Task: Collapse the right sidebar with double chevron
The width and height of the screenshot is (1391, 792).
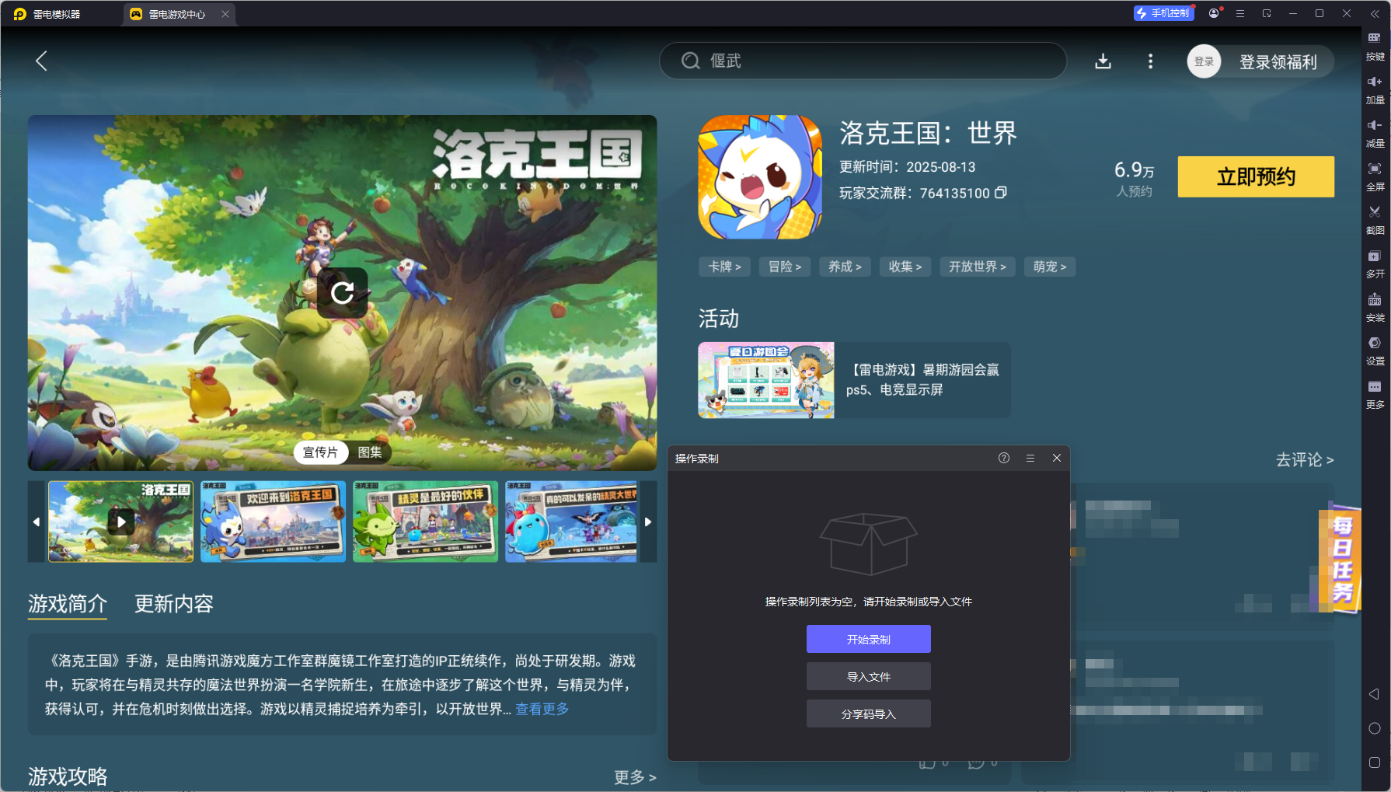Action: [1375, 13]
